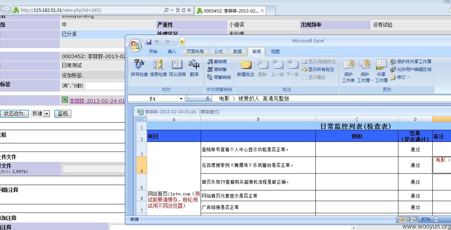Screen dimensions: 451x230
Task: Click cell 登陆账号查看个人中心显示功能是否正常
Action: tap(258, 149)
